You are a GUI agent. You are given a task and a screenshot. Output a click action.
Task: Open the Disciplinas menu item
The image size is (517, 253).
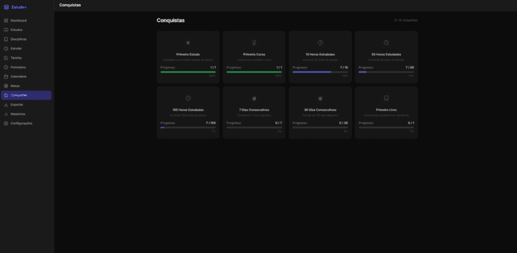[x=26, y=39]
